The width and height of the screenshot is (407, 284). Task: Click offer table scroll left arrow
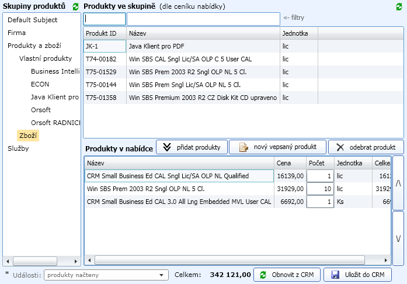pos(89,260)
